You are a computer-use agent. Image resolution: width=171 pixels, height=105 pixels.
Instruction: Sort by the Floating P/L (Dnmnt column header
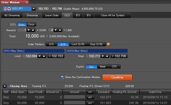coord(126,92)
